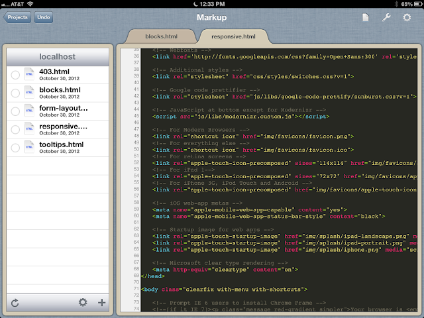The image size is (424, 318).
Task: Select the blocks.html radio circle
Action: [15, 93]
